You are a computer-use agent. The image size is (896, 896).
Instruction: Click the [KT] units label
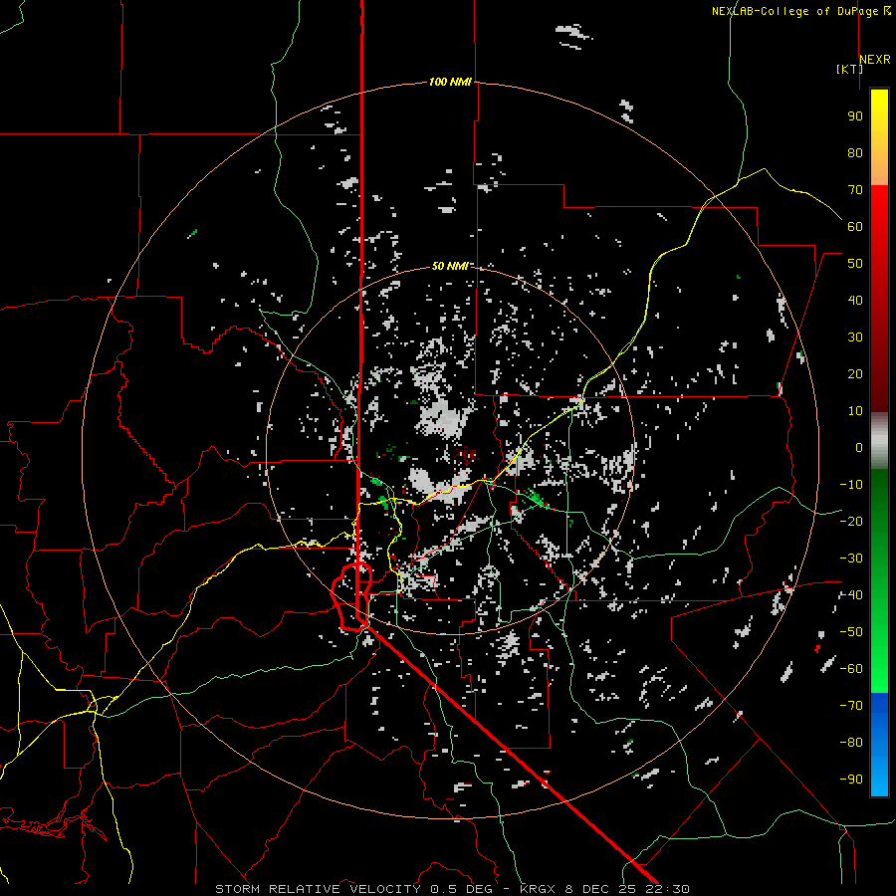(x=849, y=69)
